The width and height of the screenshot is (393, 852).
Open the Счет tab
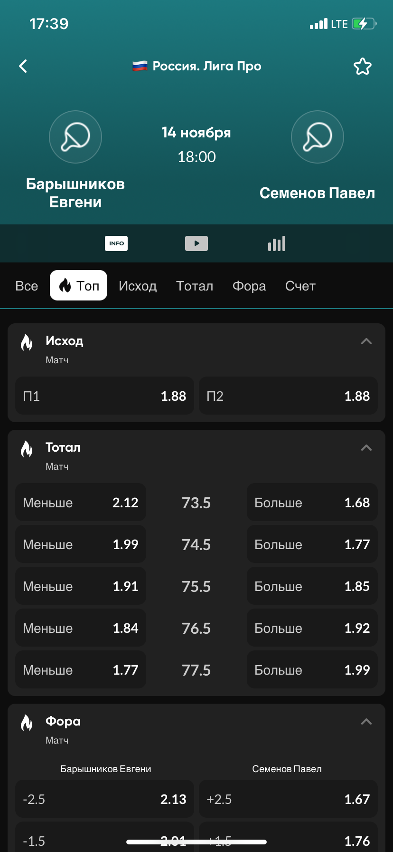(x=300, y=286)
